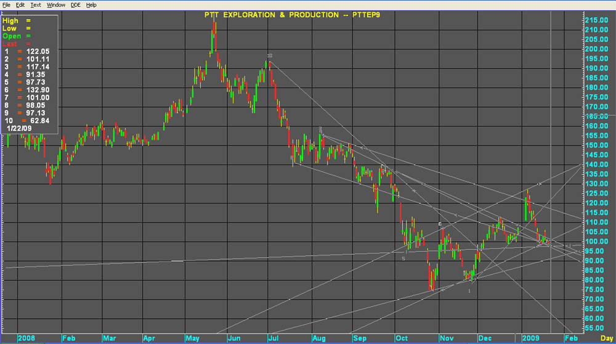Select line 3 value 117.14
This screenshot has width=616, height=344.
(x=38, y=67)
